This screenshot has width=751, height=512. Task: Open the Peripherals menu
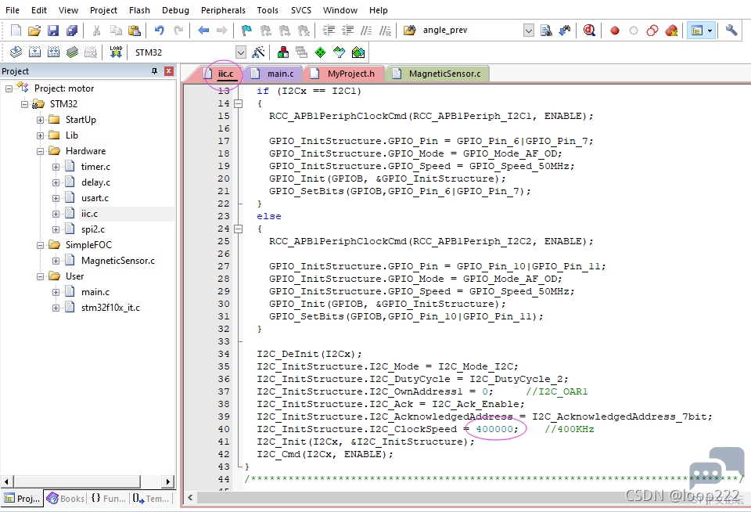223,10
